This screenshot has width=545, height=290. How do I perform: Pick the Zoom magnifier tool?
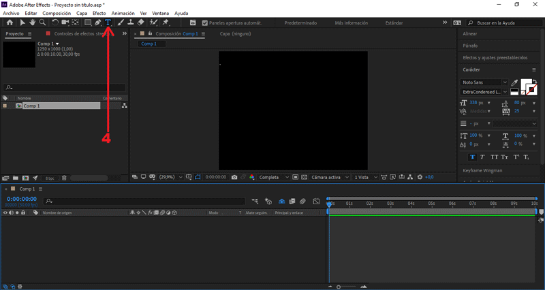[x=42, y=22]
